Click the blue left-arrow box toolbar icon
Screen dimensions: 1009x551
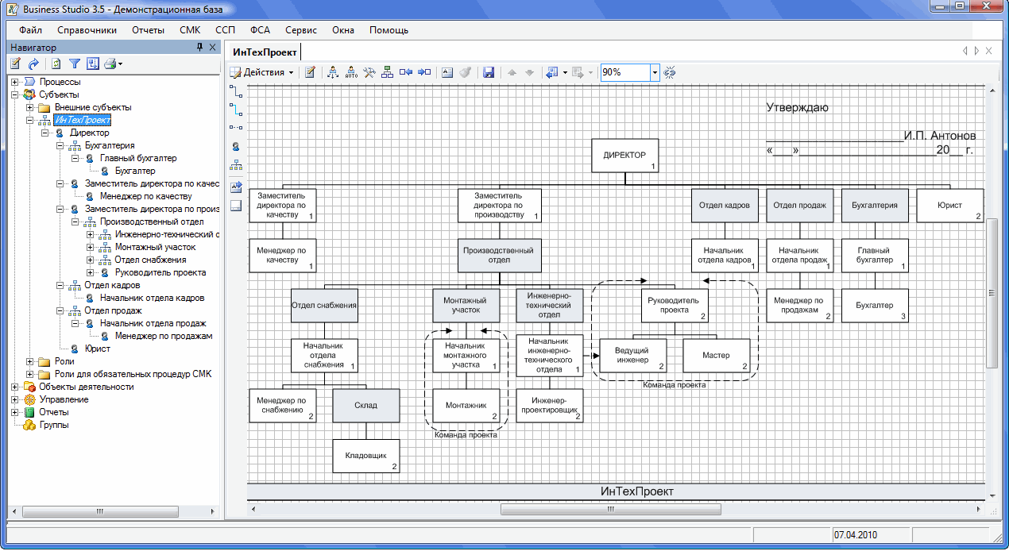pyautogui.click(x=406, y=72)
